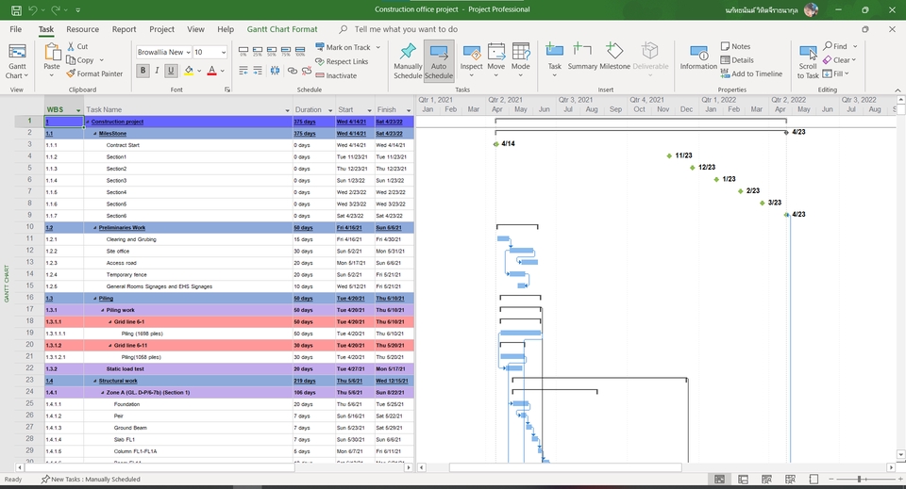Click the Paste icon
The width and height of the screenshot is (906, 489).
(x=52, y=53)
